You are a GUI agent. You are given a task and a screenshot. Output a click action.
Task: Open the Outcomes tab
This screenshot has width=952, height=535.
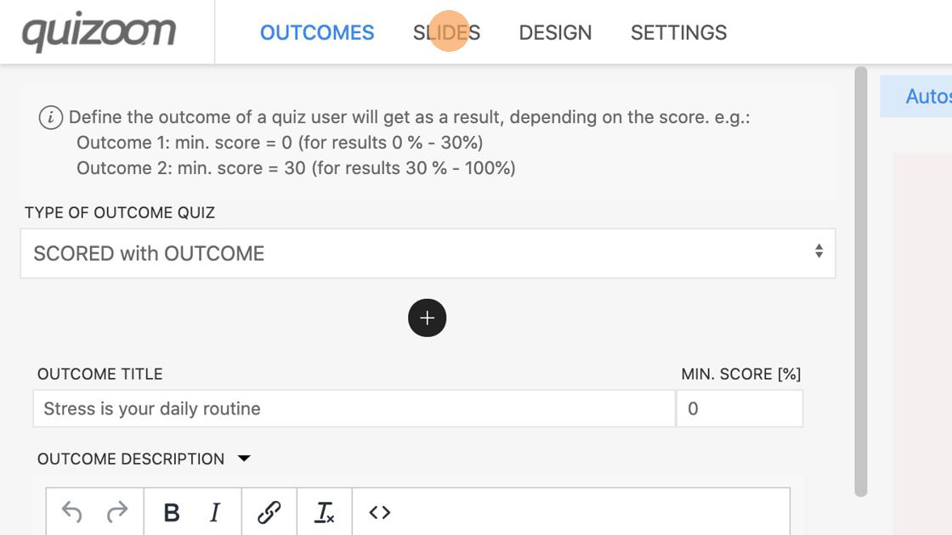click(x=317, y=32)
